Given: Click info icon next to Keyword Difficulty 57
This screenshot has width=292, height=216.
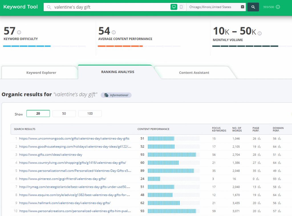Looking at the screenshot, I should 19,32.
